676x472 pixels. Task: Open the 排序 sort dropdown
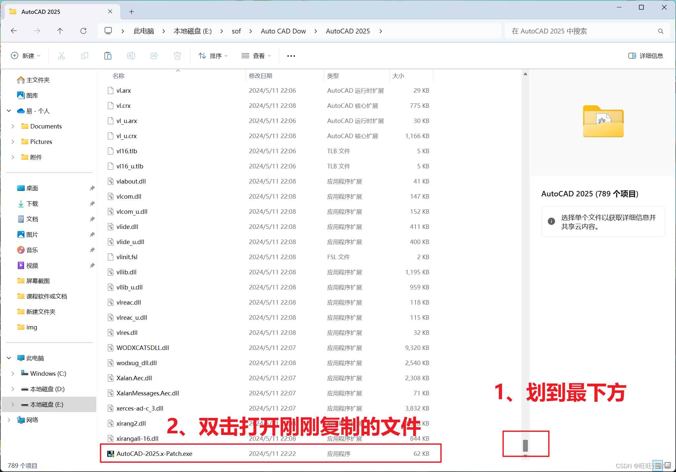(213, 56)
